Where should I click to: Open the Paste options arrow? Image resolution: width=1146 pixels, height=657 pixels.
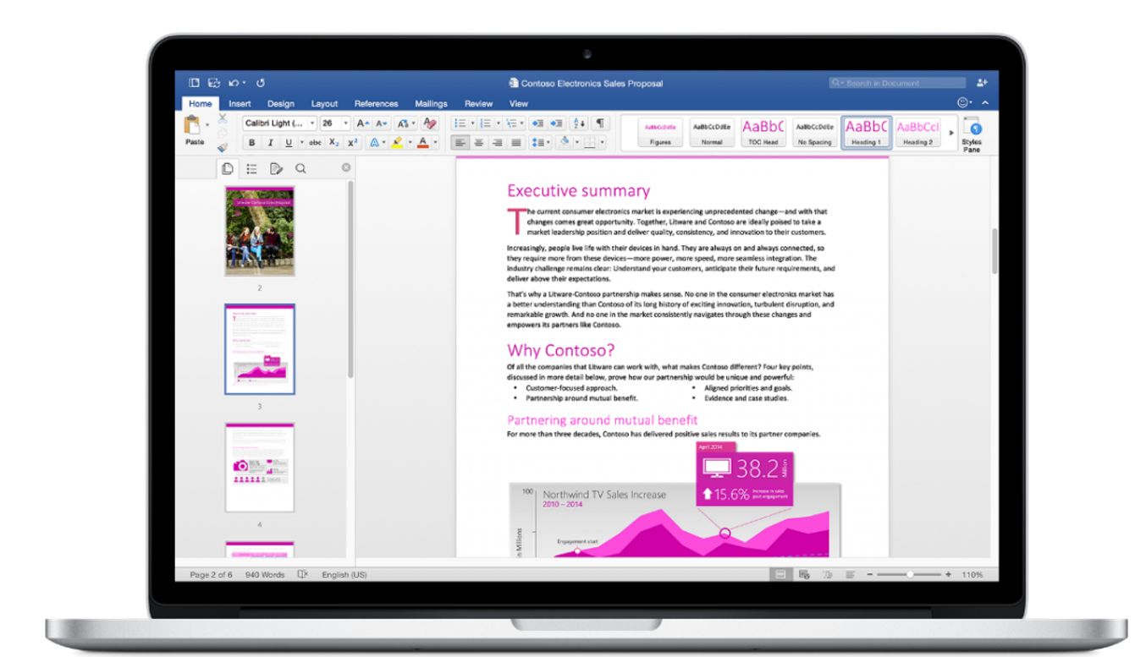click(x=207, y=126)
